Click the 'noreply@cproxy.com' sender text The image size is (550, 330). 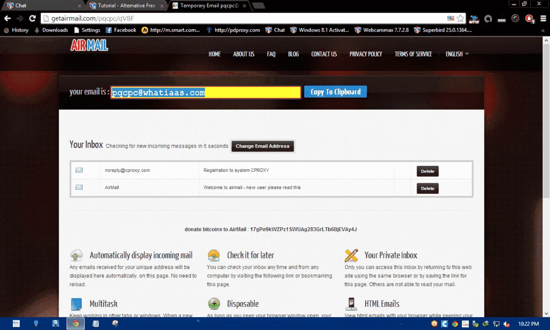click(127, 170)
